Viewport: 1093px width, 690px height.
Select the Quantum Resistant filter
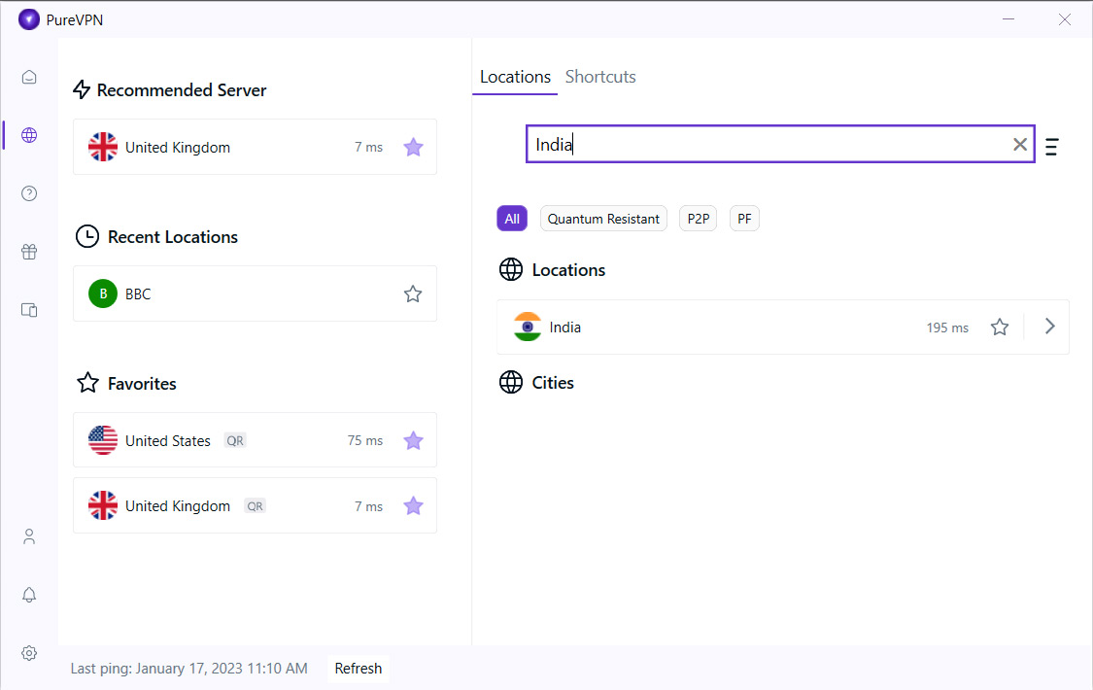(603, 219)
